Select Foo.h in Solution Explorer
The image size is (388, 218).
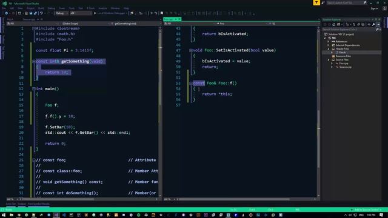pyautogui.click(x=343, y=53)
